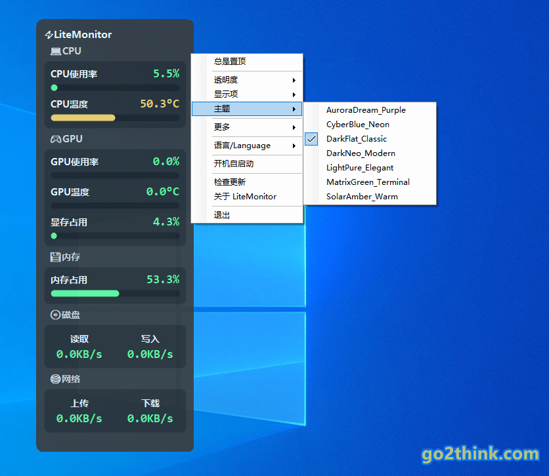Image resolution: width=549 pixels, height=476 pixels.
Task: Click the CPU使用率 progress bar
Action: [x=115, y=88]
